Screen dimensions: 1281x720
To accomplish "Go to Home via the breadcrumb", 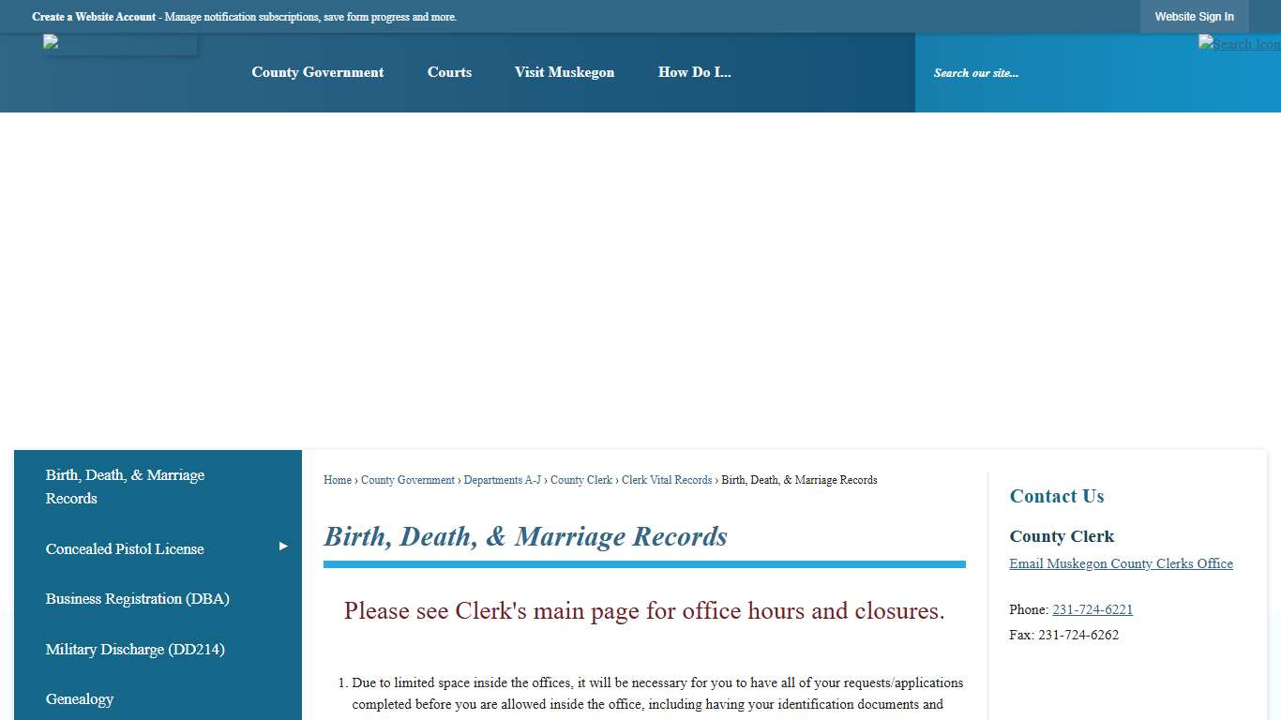I will (337, 479).
